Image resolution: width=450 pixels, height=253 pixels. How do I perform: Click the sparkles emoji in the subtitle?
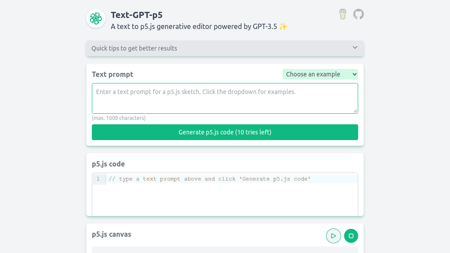click(x=283, y=26)
